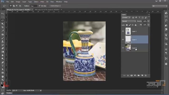Click the Intersect with selection icon
Viewport: 169px width, 95px height.
pyautogui.click(x=20, y=6)
